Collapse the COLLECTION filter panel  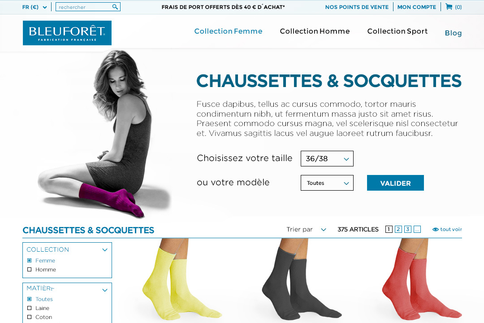[104, 250]
